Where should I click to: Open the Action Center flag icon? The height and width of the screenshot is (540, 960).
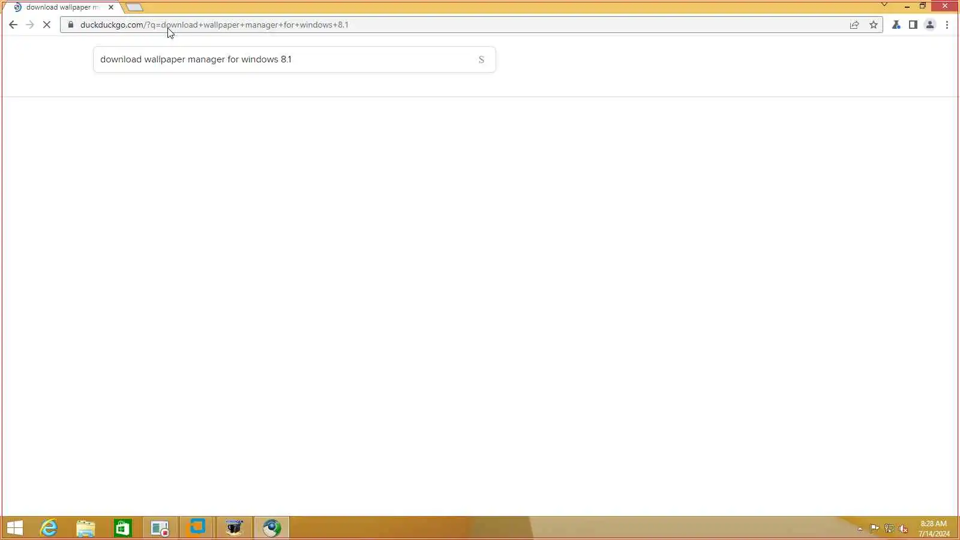pyautogui.click(x=874, y=529)
